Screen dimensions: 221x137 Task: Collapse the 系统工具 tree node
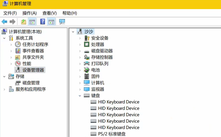4,38
